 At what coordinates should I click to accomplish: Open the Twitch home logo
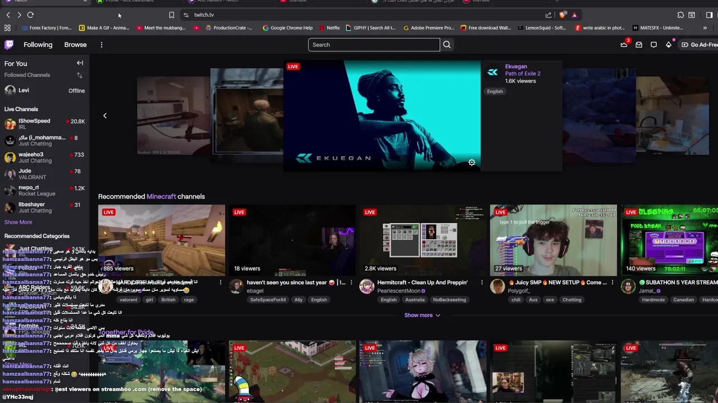click(x=9, y=45)
